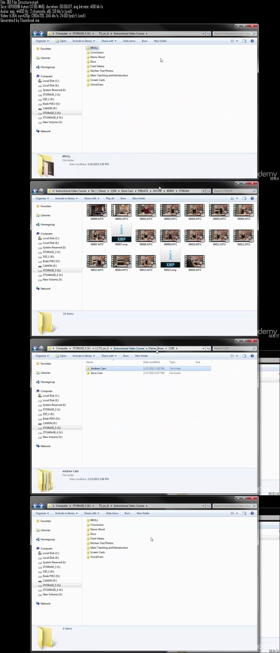Toggle the preview pane icon in the STREAM window

244,199
